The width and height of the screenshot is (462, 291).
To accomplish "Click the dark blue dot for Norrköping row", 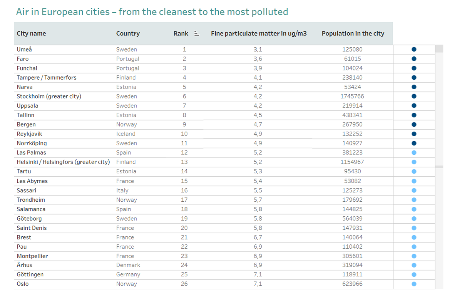I will coord(414,143).
